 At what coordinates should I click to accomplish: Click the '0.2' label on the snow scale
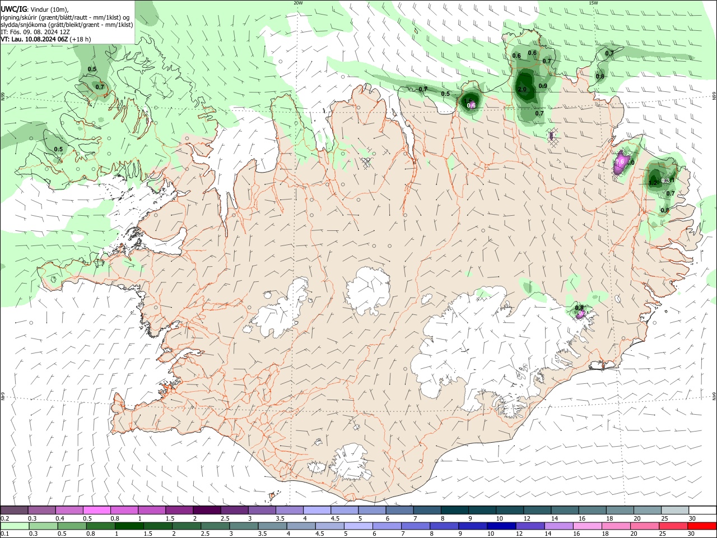point(4,518)
